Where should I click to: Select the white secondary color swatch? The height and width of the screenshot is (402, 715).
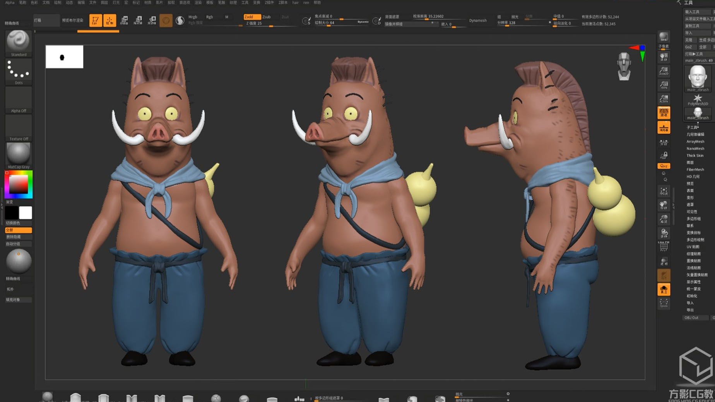pyautogui.click(x=26, y=212)
